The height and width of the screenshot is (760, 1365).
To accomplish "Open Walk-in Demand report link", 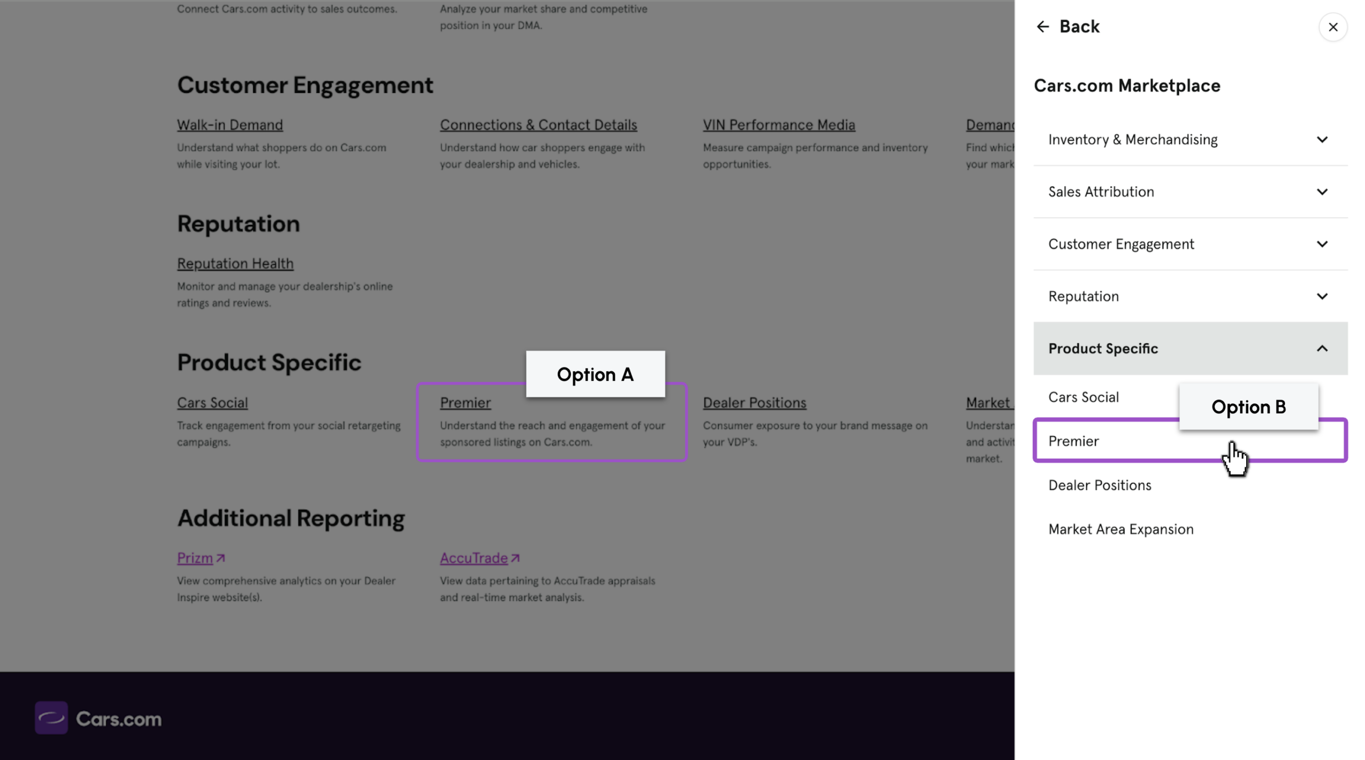I will (230, 125).
